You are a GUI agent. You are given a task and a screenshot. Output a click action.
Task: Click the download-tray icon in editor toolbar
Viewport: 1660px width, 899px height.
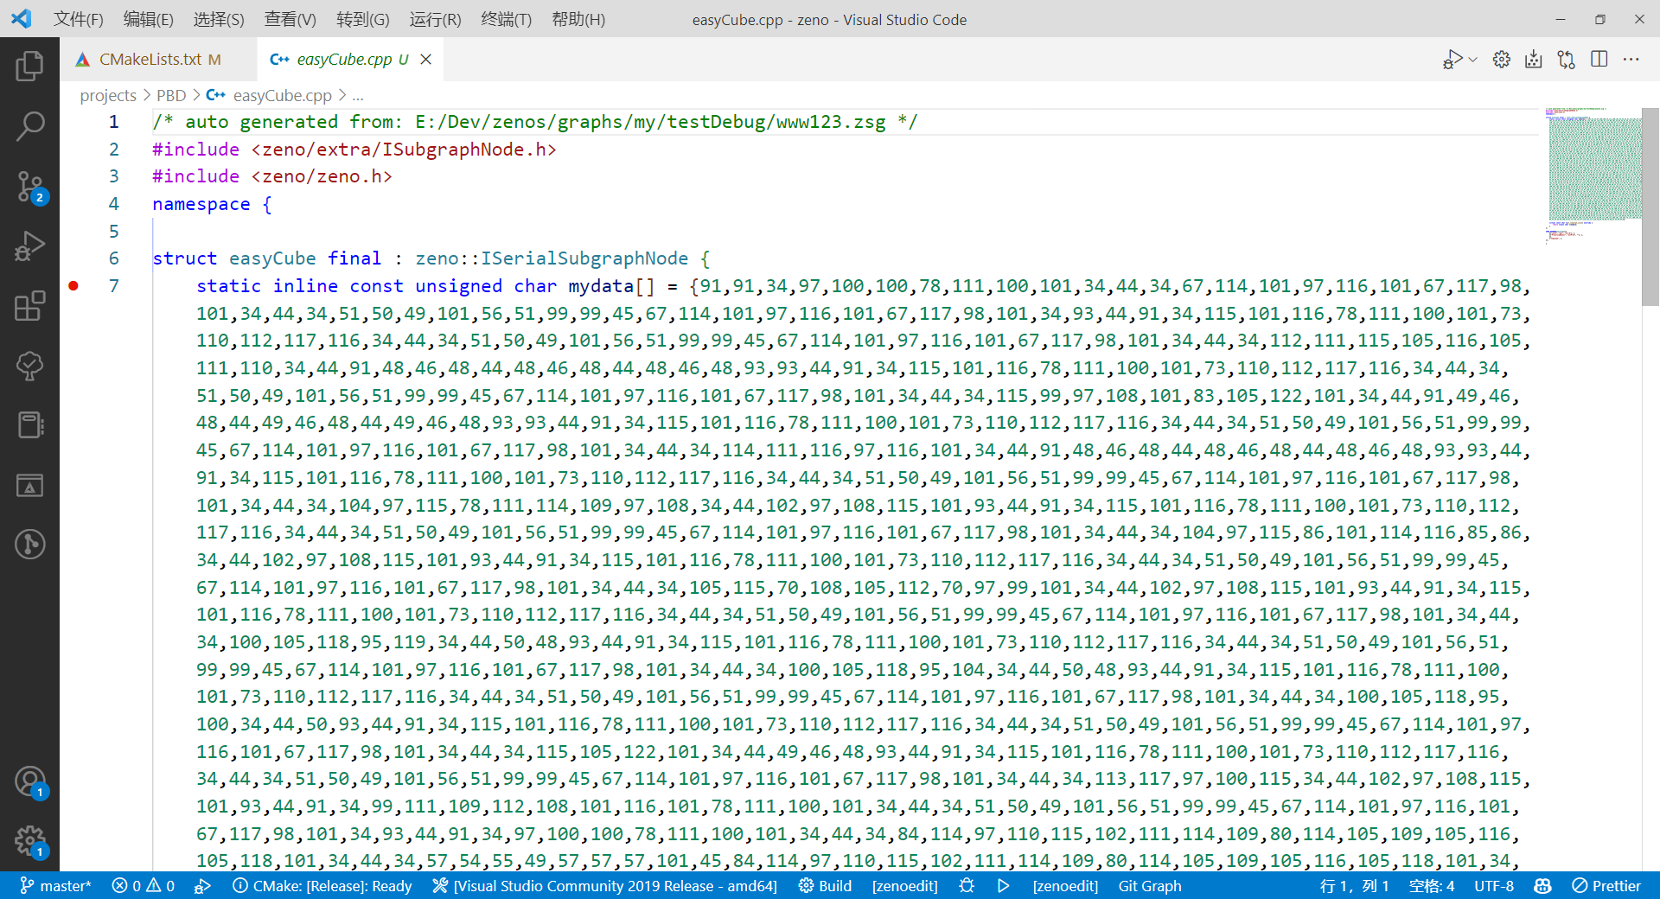click(1534, 59)
